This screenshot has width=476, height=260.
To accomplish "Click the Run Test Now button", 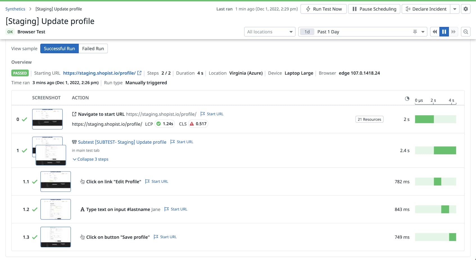I will click(x=323, y=9).
